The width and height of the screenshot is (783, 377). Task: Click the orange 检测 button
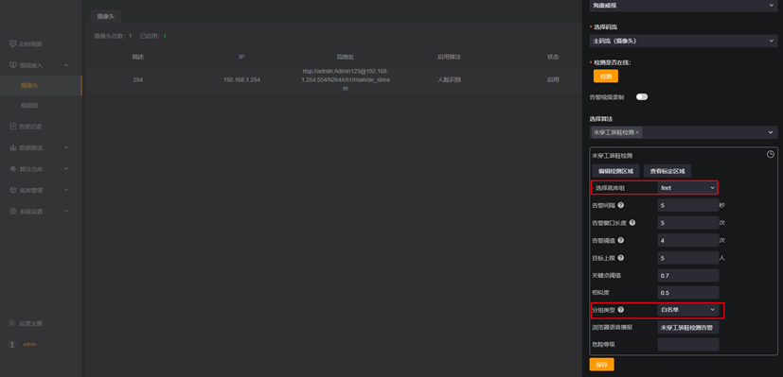click(x=606, y=77)
